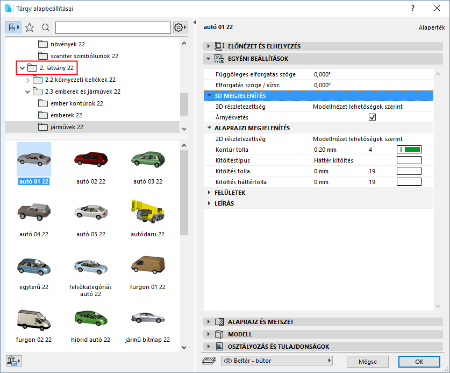Confirm settings with the OK button
The image size is (450, 373).
tap(419, 362)
